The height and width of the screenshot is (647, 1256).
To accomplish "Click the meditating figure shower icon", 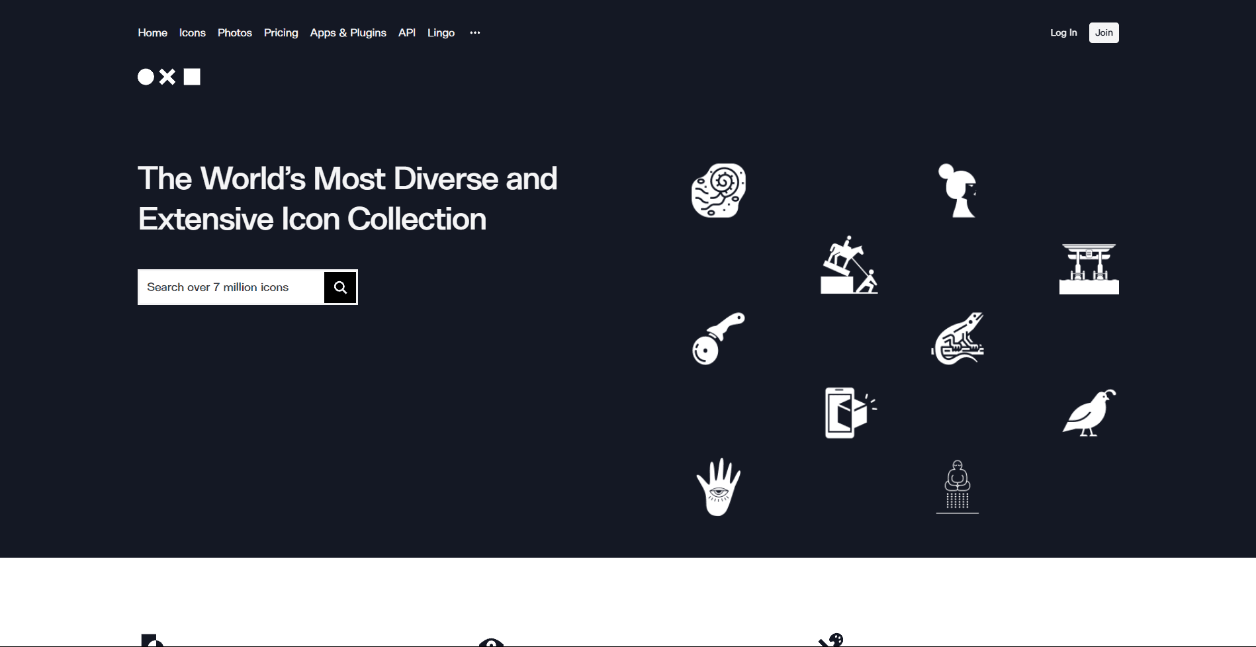I will (958, 485).
